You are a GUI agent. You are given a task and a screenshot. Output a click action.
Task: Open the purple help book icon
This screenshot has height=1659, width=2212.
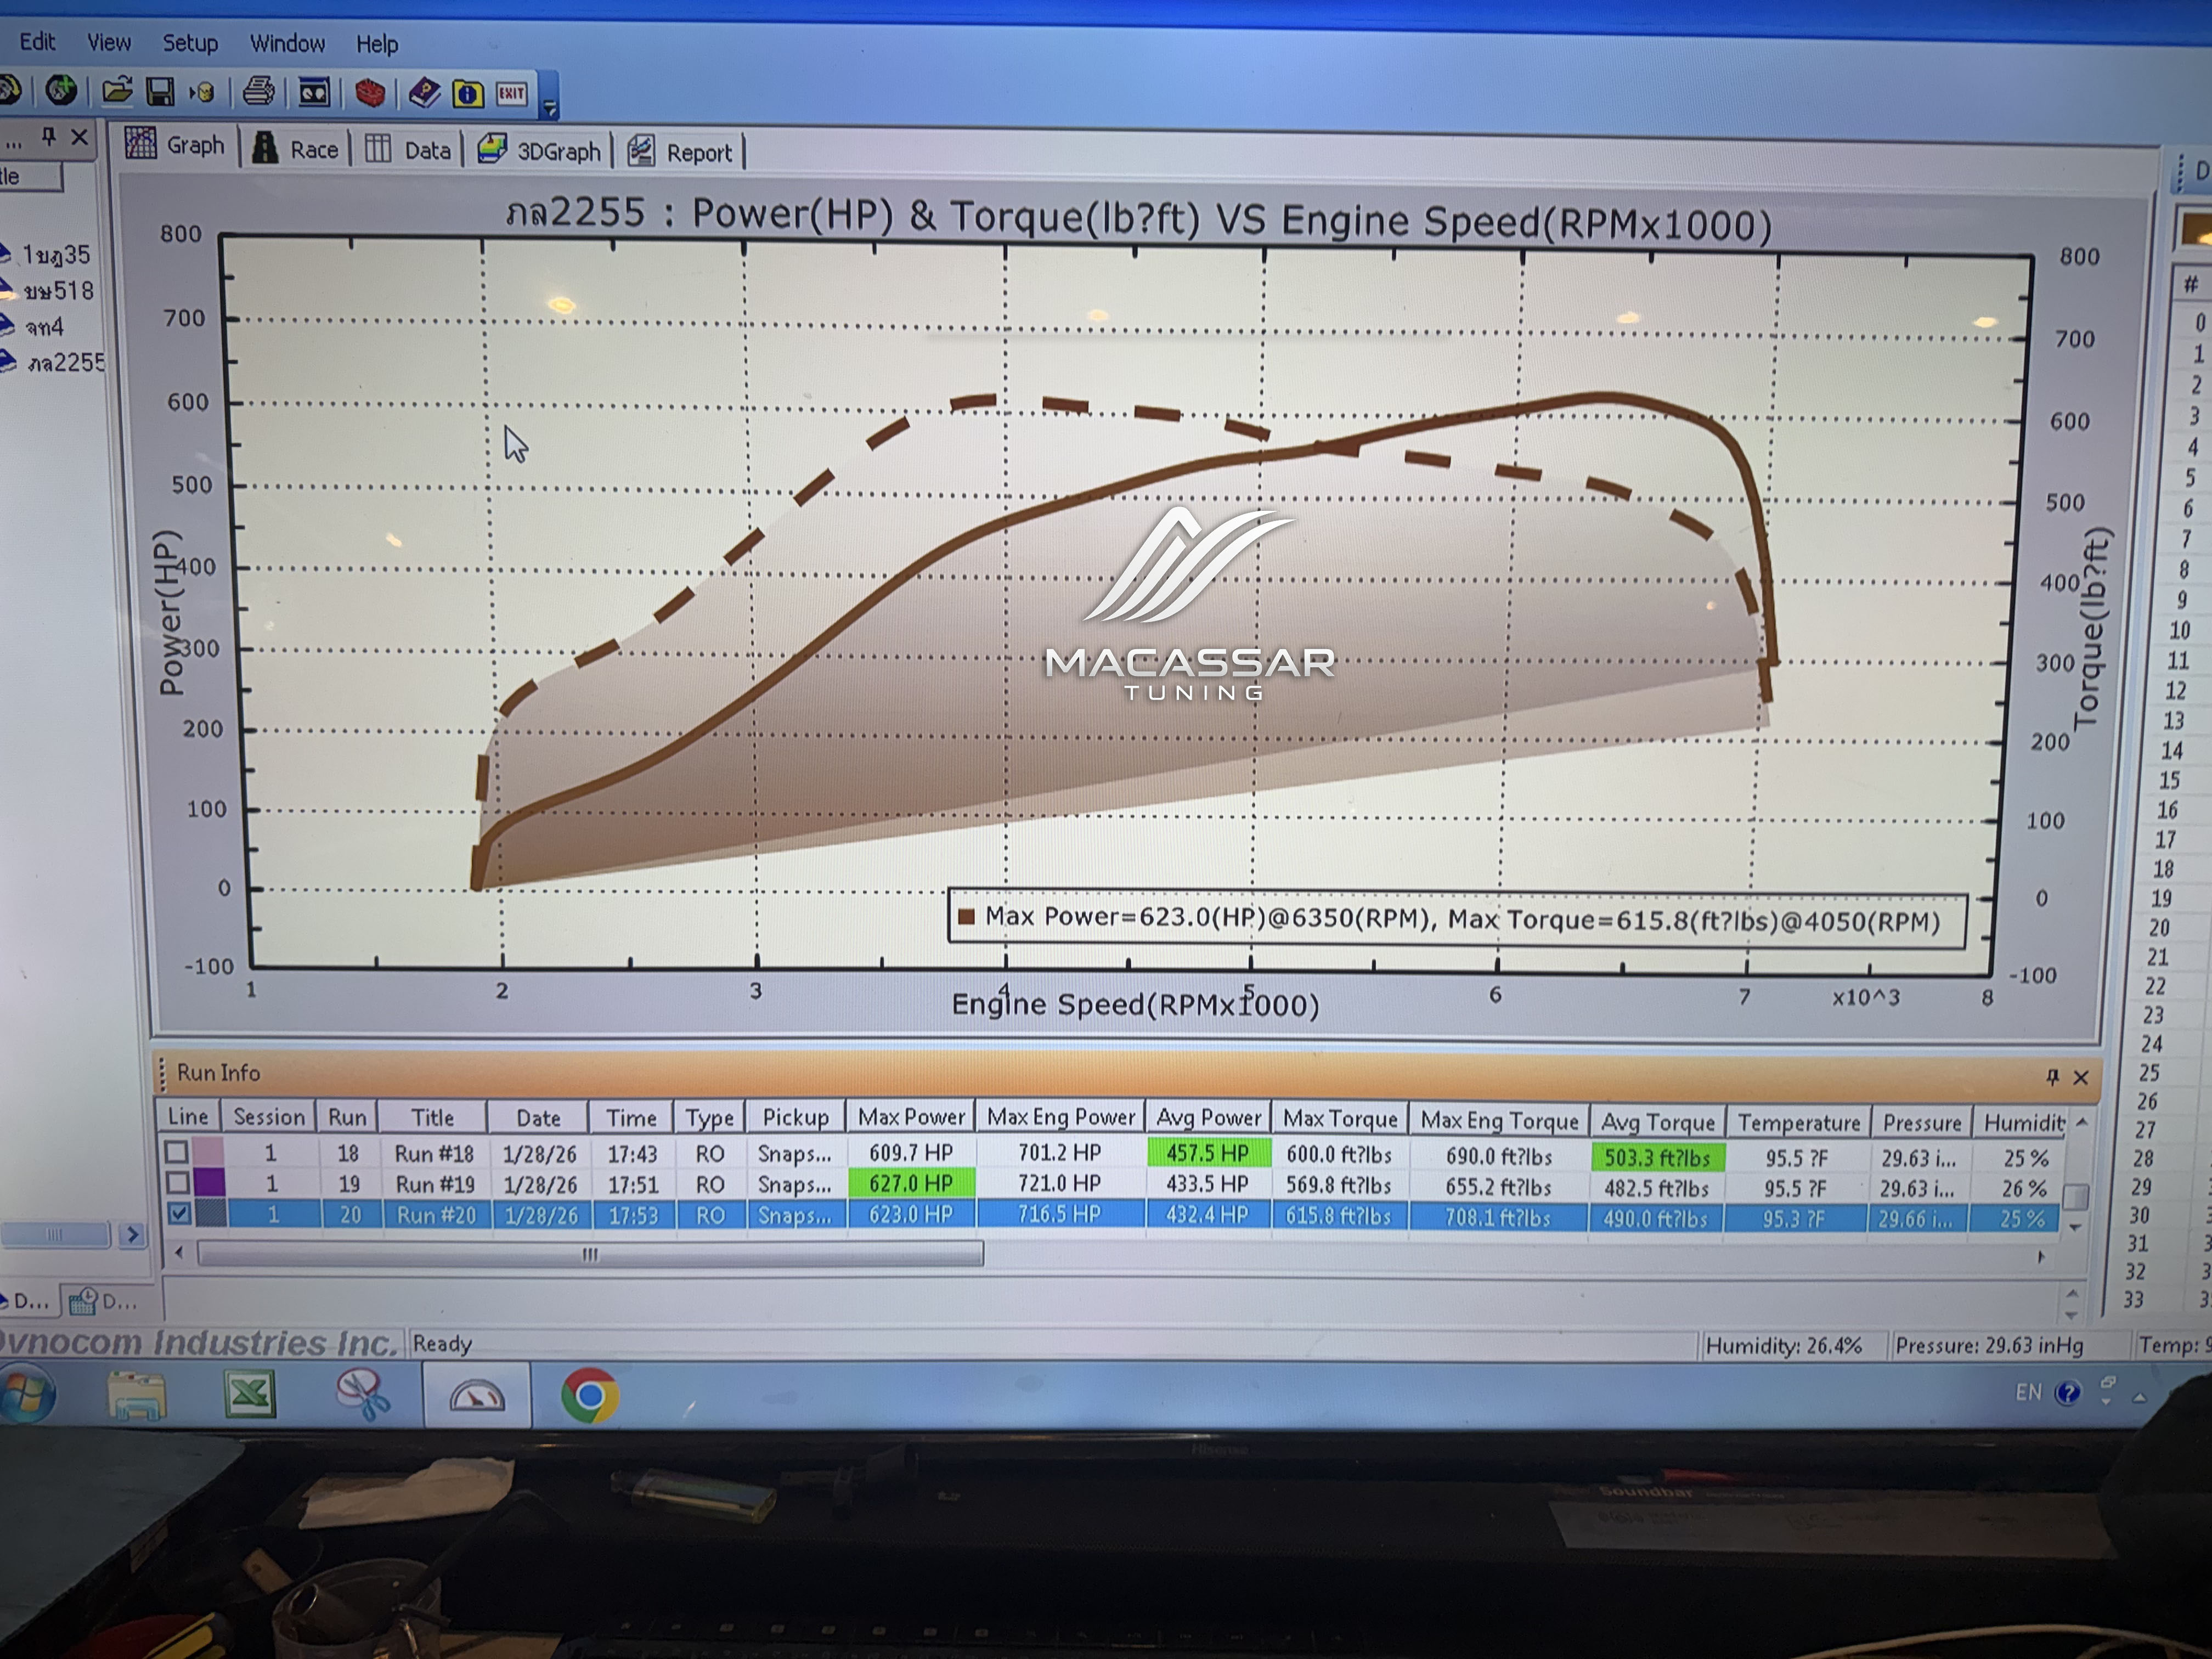[x=424, y=94]
